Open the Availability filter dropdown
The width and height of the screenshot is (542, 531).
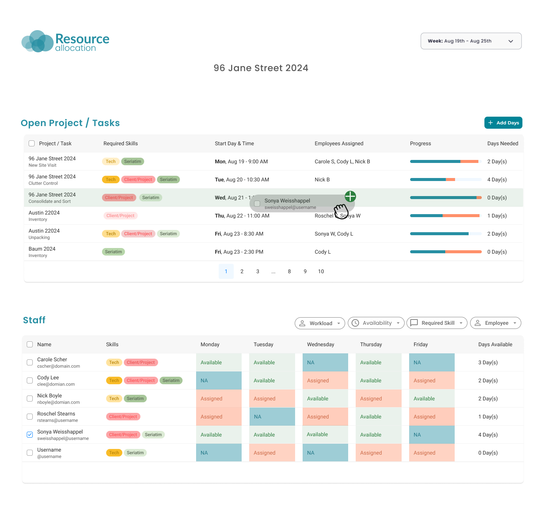tap(376, 323)
